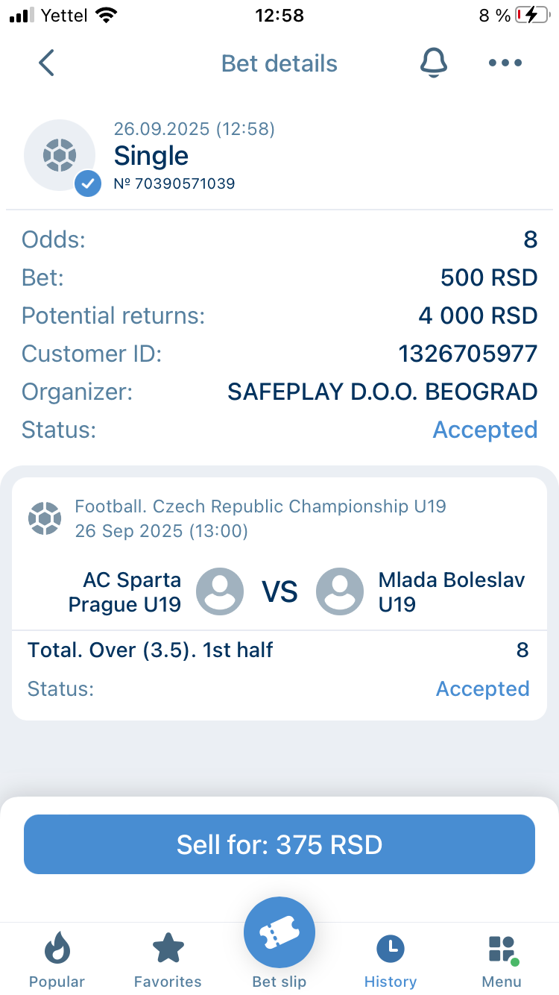Open the Bet slip ticket button

coord(279,933)
